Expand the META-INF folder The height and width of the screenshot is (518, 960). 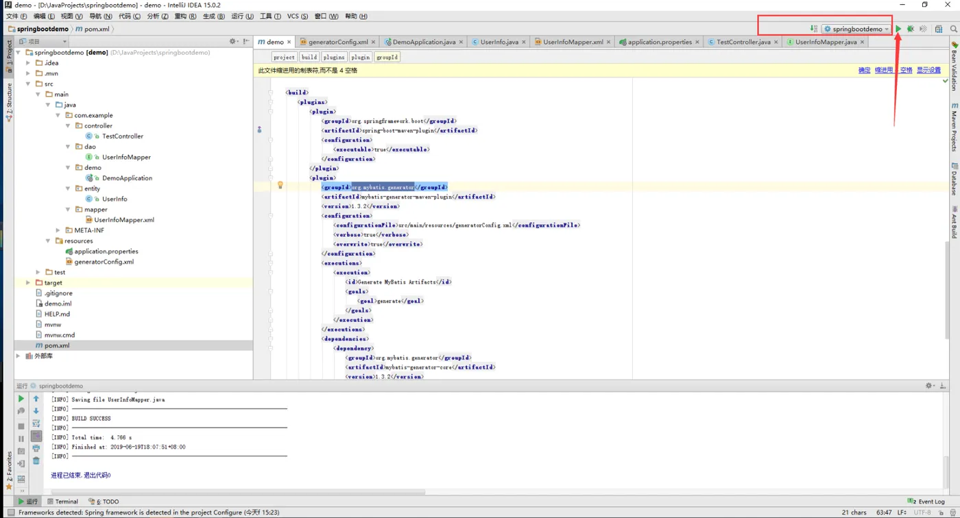58,230
